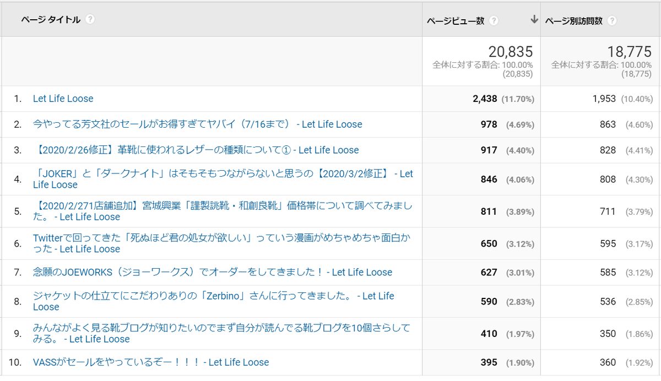Select pageview count 846 in row 4

click(489, 179)
